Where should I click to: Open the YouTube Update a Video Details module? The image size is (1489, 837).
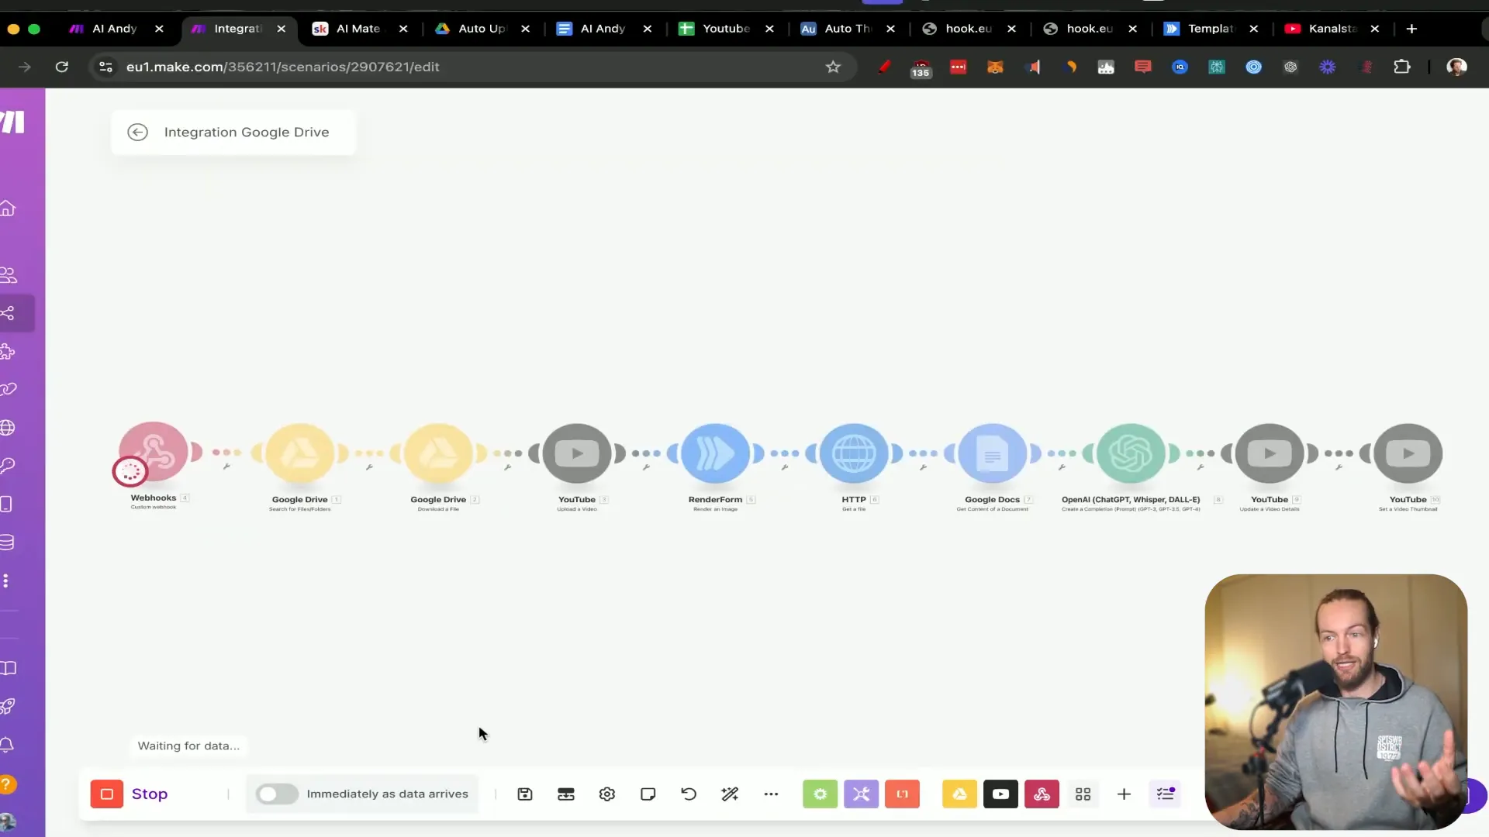(1270, 453)
